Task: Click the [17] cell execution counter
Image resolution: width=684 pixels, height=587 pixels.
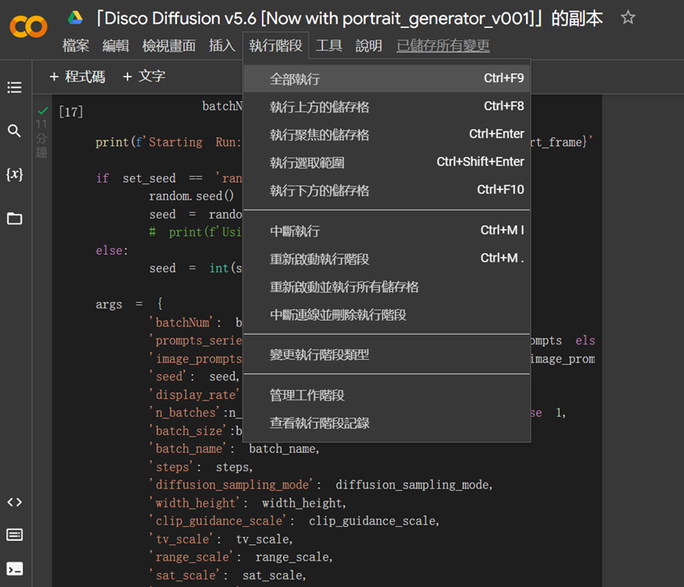Action: (71, 112)
